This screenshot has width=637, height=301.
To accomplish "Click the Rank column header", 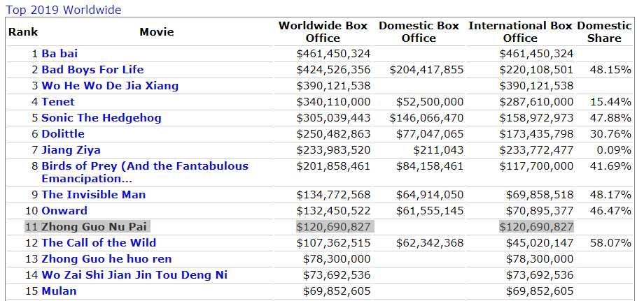I will pyautogui.click(x=23, y=32).
